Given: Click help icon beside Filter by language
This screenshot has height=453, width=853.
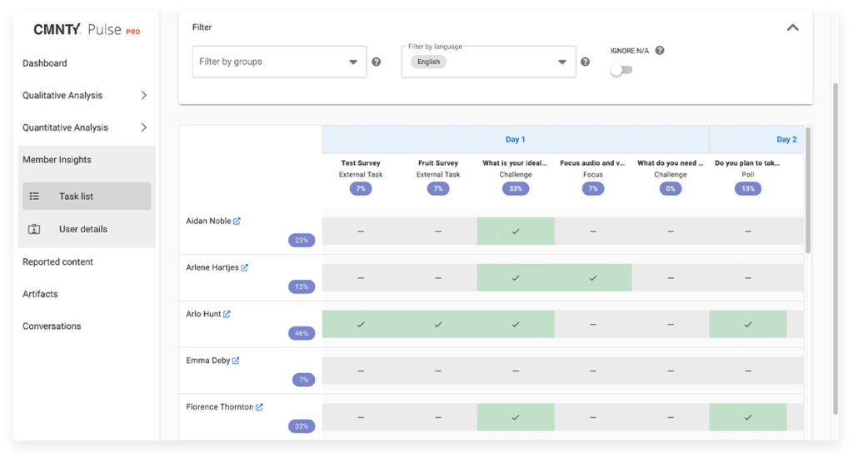Looking at the screenshot, I should click(x=585, y=62).
